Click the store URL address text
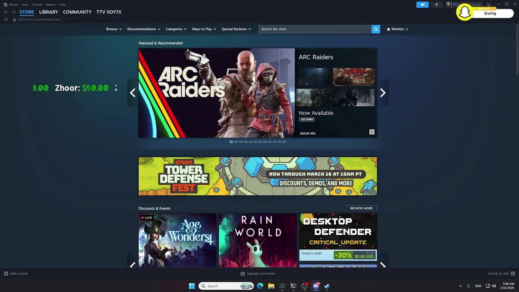 [x=39, y=19]
